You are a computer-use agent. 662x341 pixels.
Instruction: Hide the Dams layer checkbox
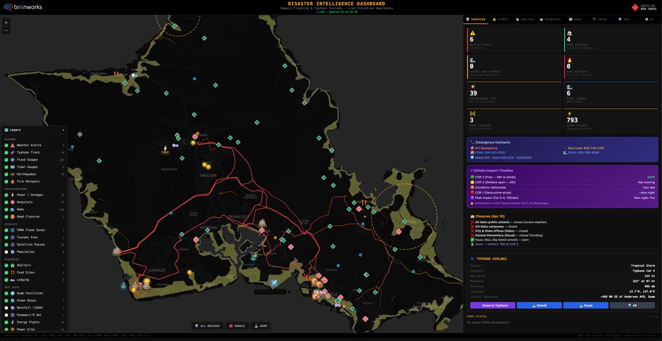[x=7, y=210]
